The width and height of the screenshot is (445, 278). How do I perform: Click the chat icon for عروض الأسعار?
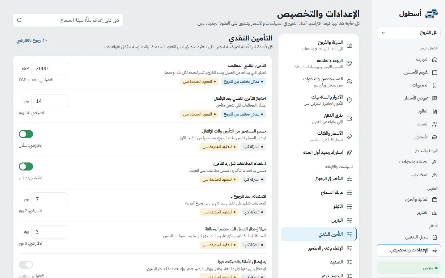click(434, 98)
